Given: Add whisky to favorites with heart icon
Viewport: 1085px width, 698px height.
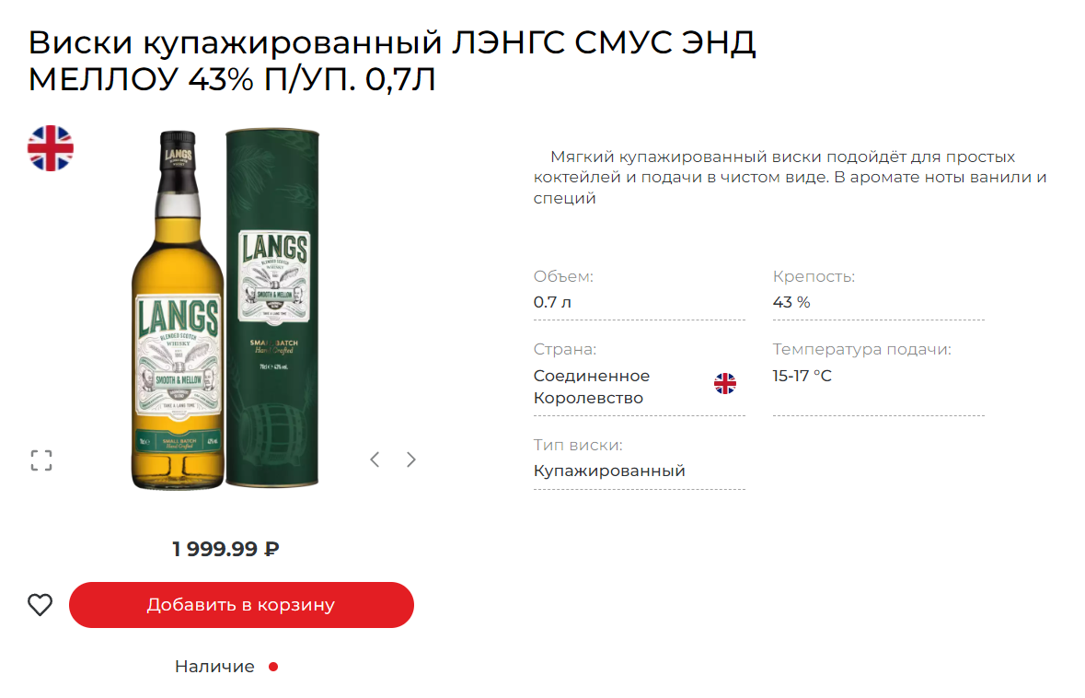Looking at the screenshot, I should pos(40,604).
